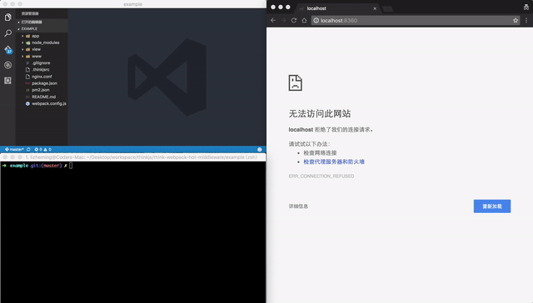Click the git sync icon in VS Code status bar
The height and width of the screenshot is (303, 533).
click(28, 150)
